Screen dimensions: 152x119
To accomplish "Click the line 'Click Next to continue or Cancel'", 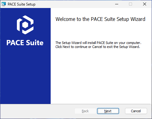I will (98, 47).
